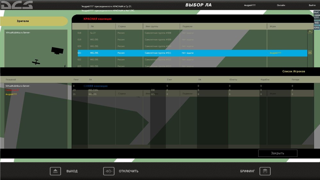Click Нет задачи in highlighted row
This screenshot has height=180, width=320.
pyautogui.click(x=188, y=53)
